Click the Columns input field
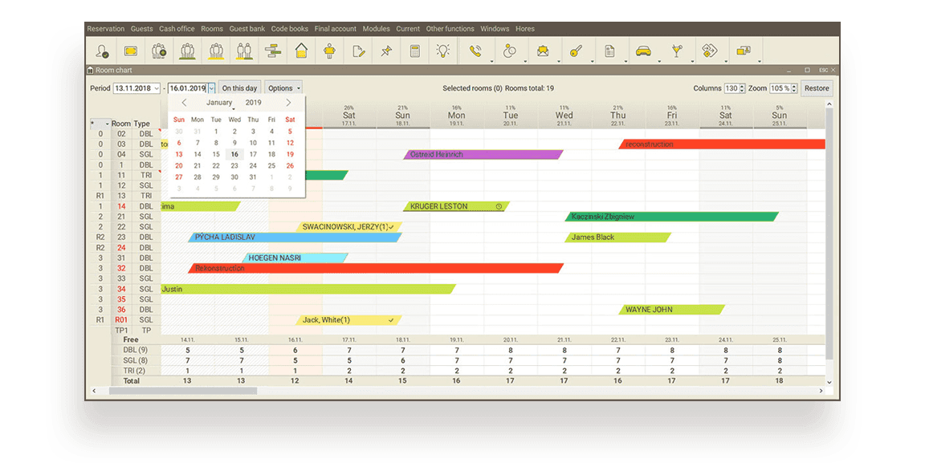This screenshot has height=463, width=925. point(731,88)
